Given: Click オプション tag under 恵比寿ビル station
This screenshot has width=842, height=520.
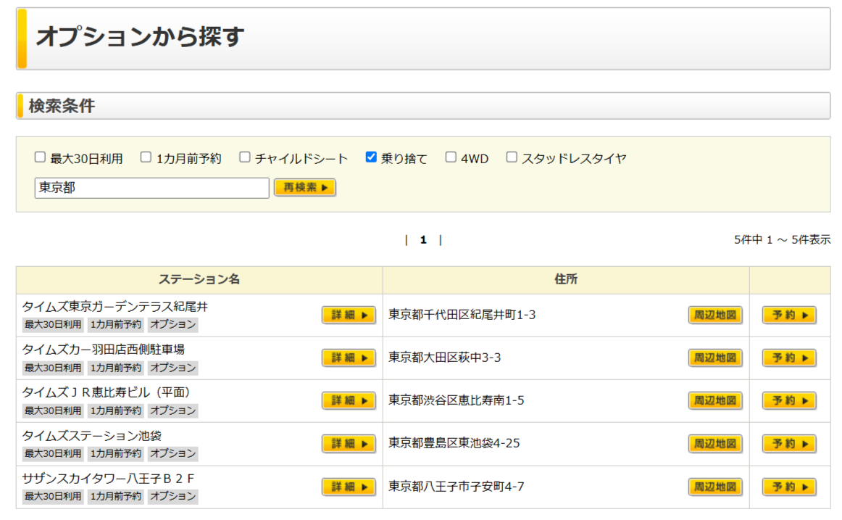Looking at the screenshot, I should click(173, 411).
